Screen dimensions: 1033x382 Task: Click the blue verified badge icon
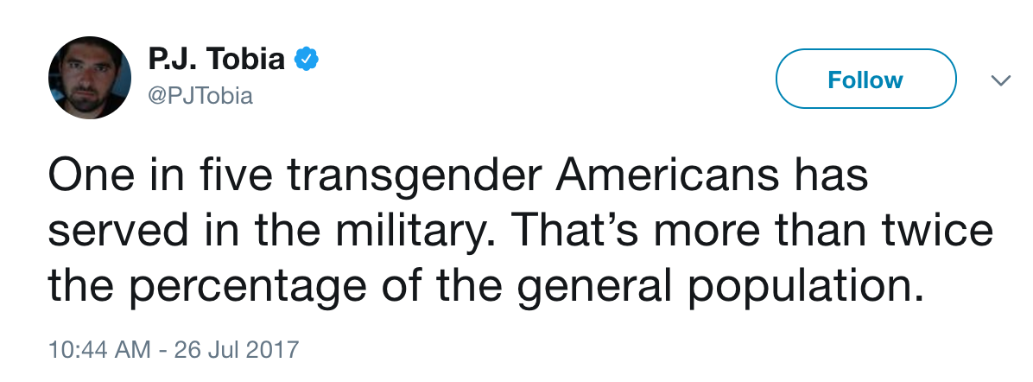coord(306,59)
